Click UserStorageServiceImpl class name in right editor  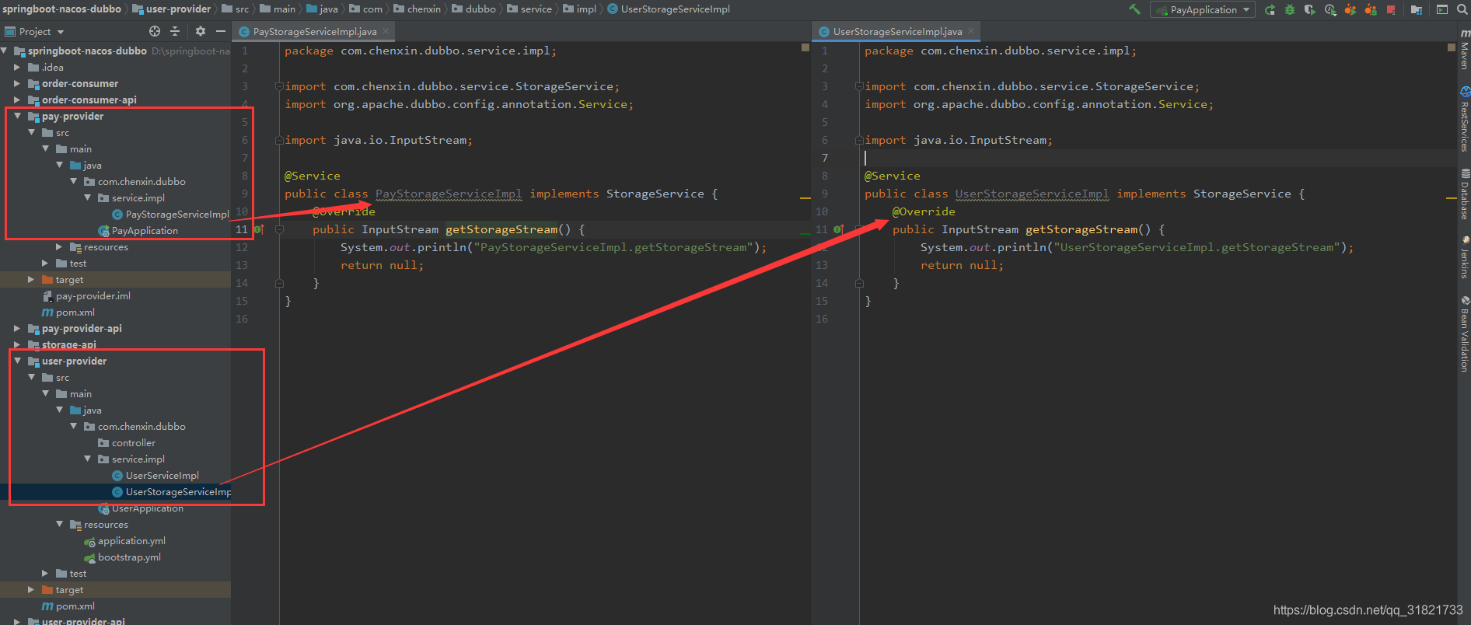coord(1032,194)
